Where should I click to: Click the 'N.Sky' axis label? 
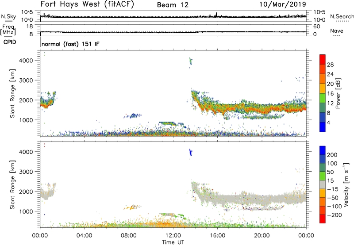point(8,16)
